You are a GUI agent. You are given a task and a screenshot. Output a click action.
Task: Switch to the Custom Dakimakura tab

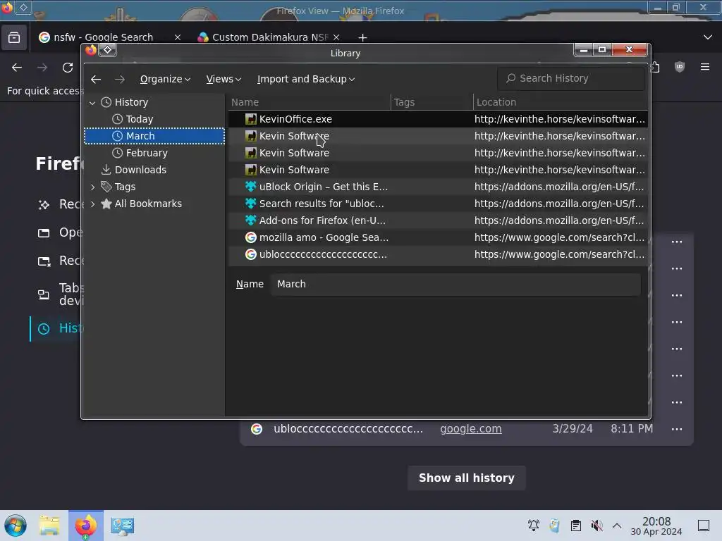[x=269, y=37]
